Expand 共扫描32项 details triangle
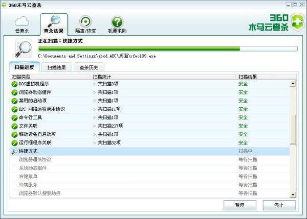This screenshot has height=219, width=307. point(94,143)
